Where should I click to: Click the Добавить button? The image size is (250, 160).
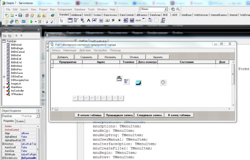pos(62,57)
